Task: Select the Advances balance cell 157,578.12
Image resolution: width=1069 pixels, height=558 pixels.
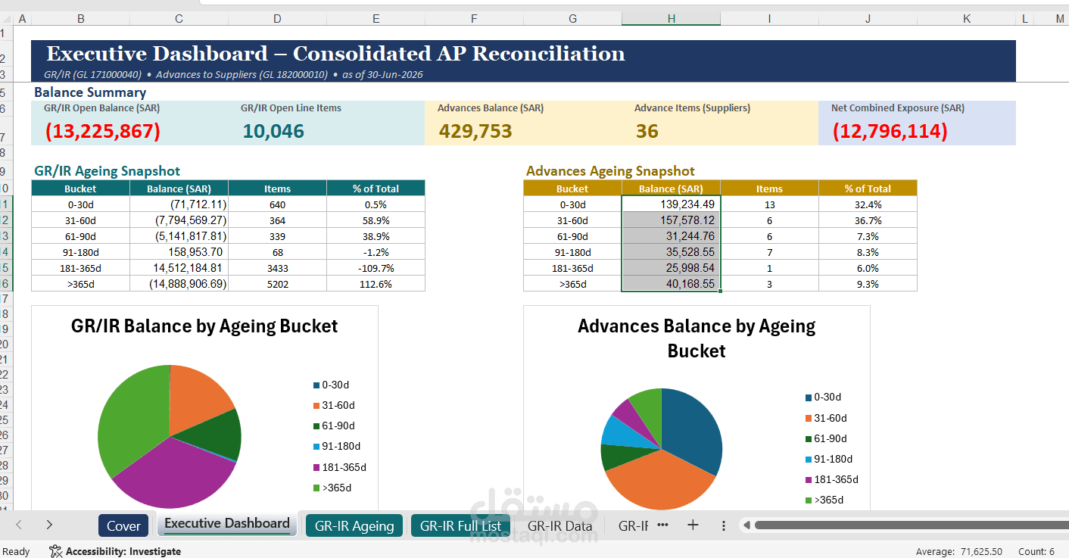Action: tap(671, 220)
